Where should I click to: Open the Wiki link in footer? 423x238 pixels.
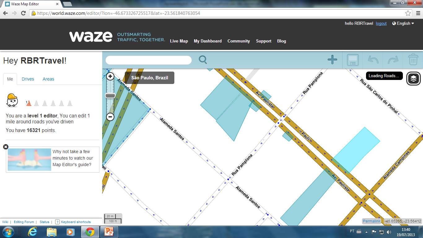5,222
